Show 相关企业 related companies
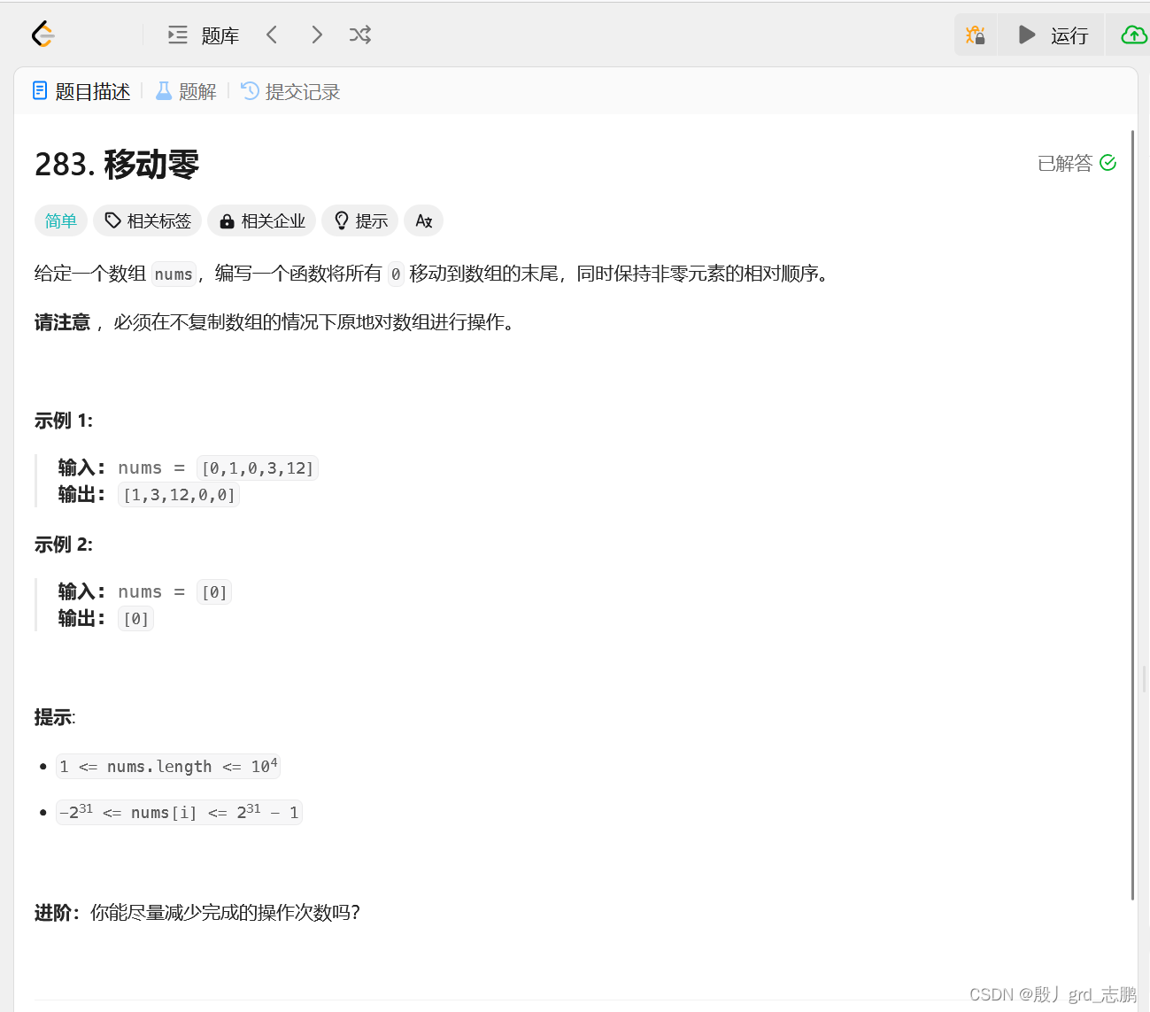The image size is (1150, 1012). [x=262, y=220]
